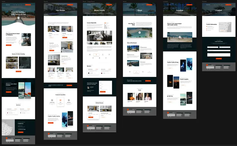Select the Room - Single Room frame label
Image resolution: width=237 pixels, height=146 pixels.
click(x=89, y=1)
